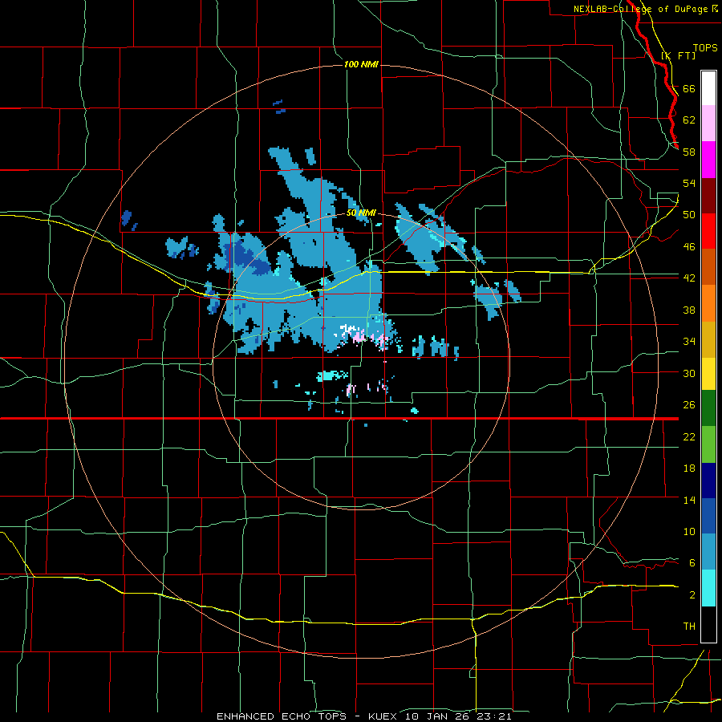This screenshot has height=722, width=722.
Task: Click the '26' legend value
Action: [x=689, y=405]
